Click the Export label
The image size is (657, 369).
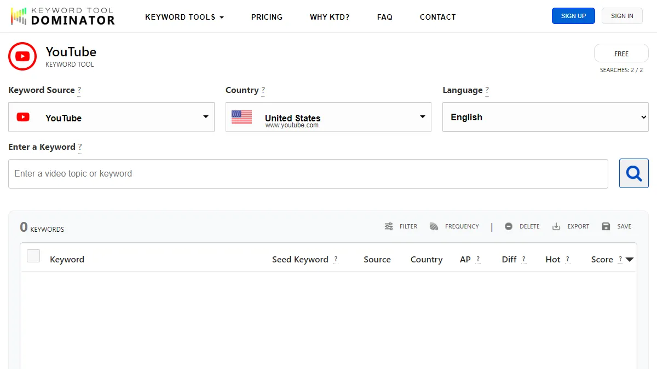[578, 226]
